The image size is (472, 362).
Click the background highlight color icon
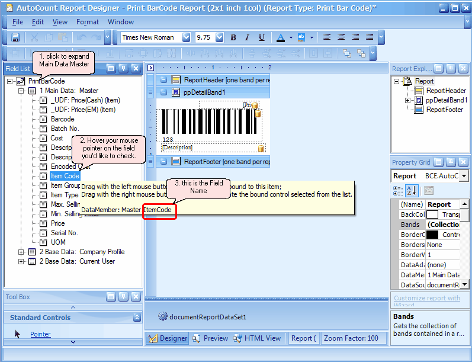tap(301, 37)
